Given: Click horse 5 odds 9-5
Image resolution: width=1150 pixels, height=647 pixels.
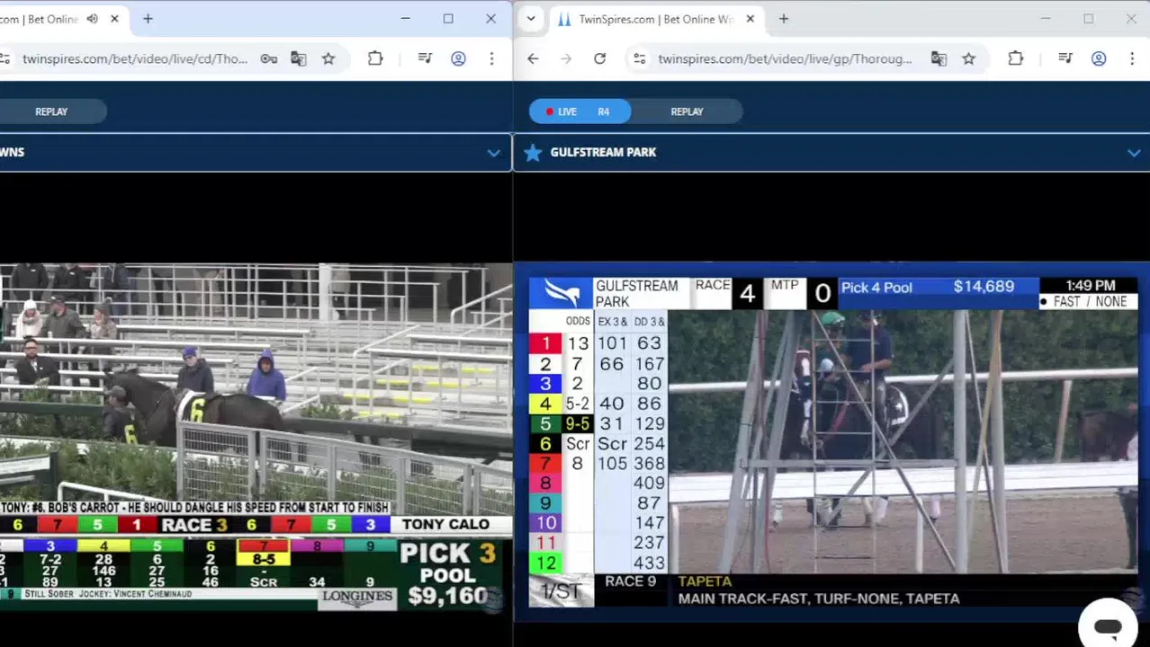Looking at the screenshot, I should [x=577, y=424].
